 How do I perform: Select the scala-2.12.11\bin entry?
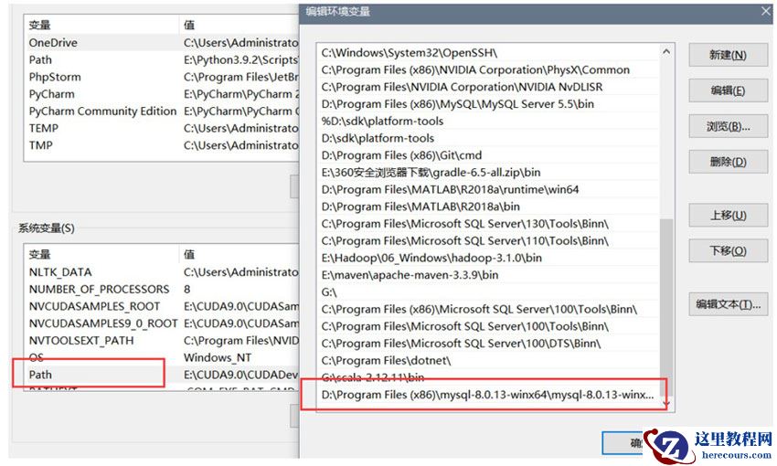tap(489, 377)
